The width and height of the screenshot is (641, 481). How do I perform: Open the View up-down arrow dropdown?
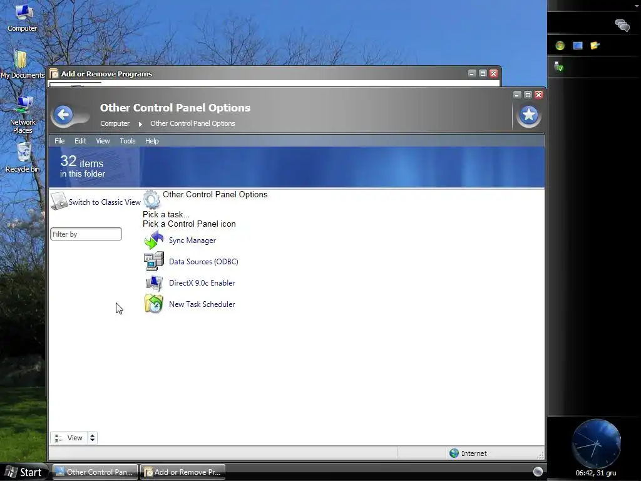coord(93,438)
